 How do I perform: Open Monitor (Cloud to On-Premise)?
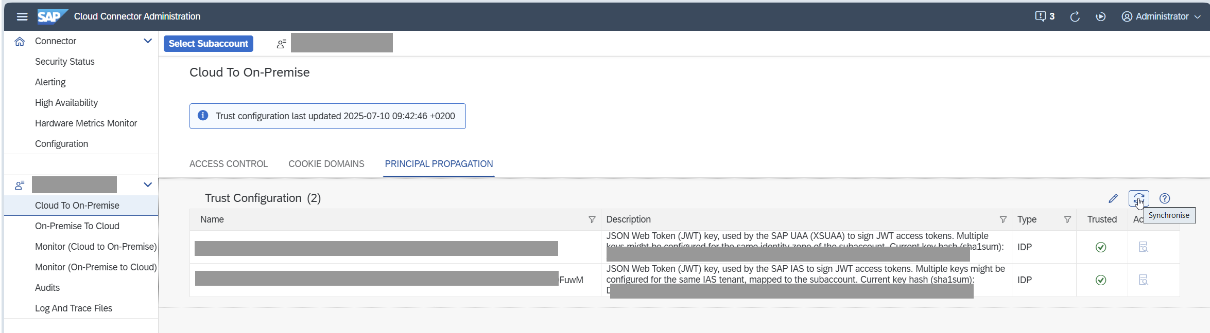[96, 247]
